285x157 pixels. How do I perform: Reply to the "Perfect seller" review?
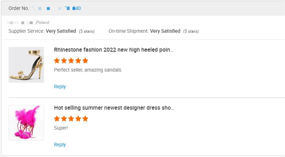[x=60, y=87]
